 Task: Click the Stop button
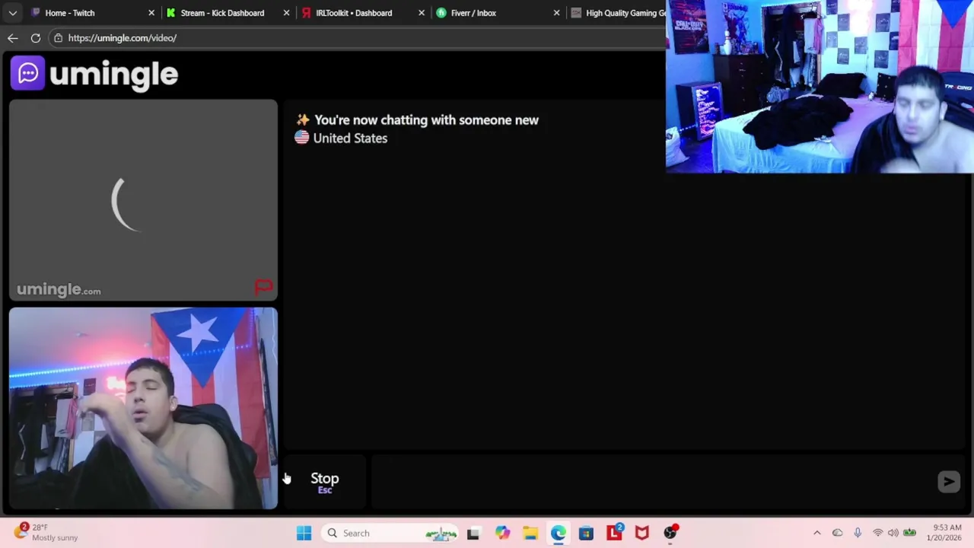tap(325, 482)
